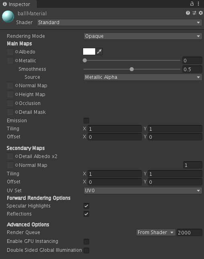
Task: Enable the Emission checkbox
Action: tap(86, 121)
